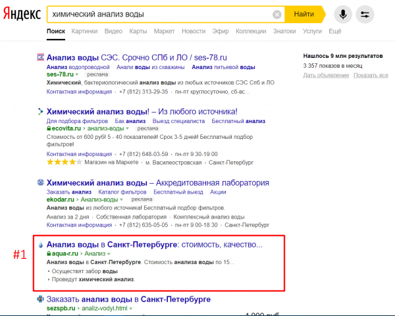395x316 pixels.
Task: Open the Услуги tab
Action: click(x=312, y=31)
